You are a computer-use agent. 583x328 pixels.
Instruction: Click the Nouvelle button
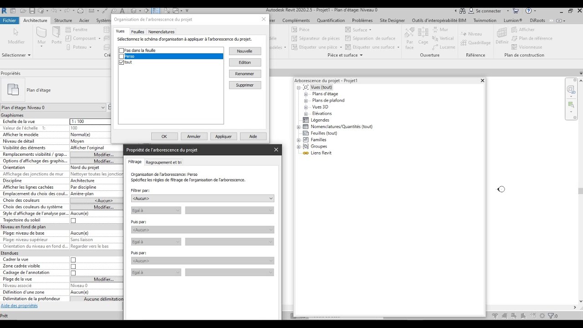tap(245, 51)
